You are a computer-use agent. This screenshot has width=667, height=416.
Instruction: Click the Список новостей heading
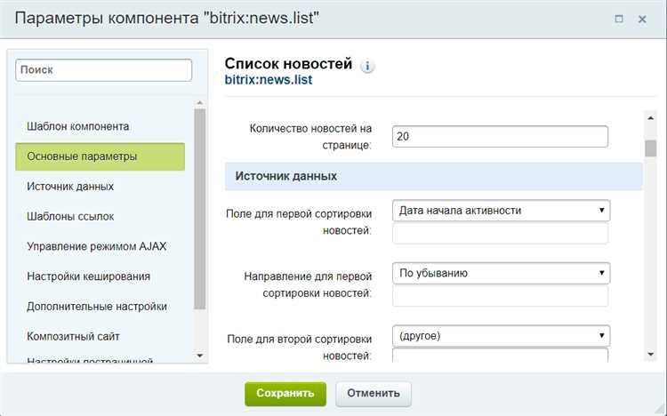tap(288, 64)
